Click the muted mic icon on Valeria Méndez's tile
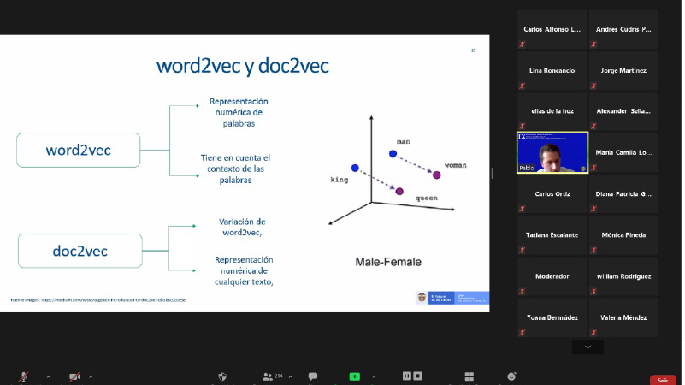Screen dimensions: 685x385 593,333
